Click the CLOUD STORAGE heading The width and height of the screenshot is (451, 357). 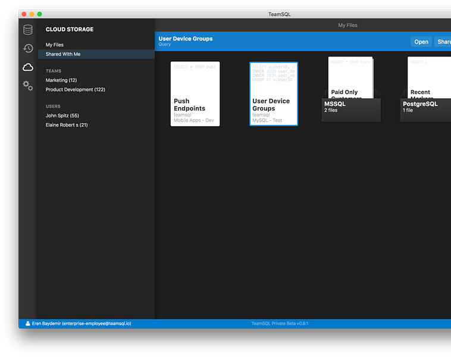coord(70,29)
